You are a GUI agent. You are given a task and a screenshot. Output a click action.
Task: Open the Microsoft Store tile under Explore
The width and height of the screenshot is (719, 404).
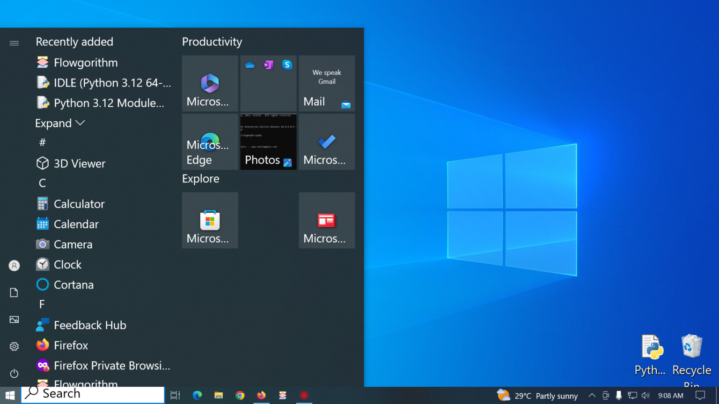210,220
